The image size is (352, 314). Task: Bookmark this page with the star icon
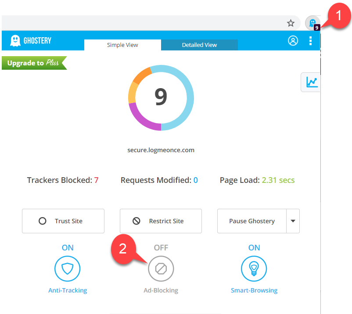tap(291, 23)
